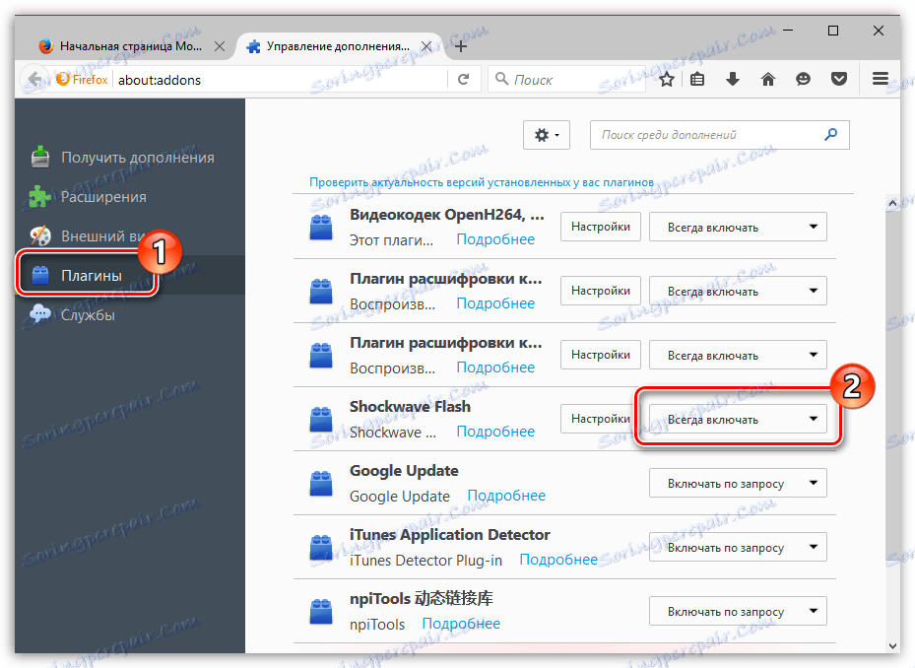Select Расширения in the sidebar
Screen dimensions: 915x668
(x=130, y=197)
